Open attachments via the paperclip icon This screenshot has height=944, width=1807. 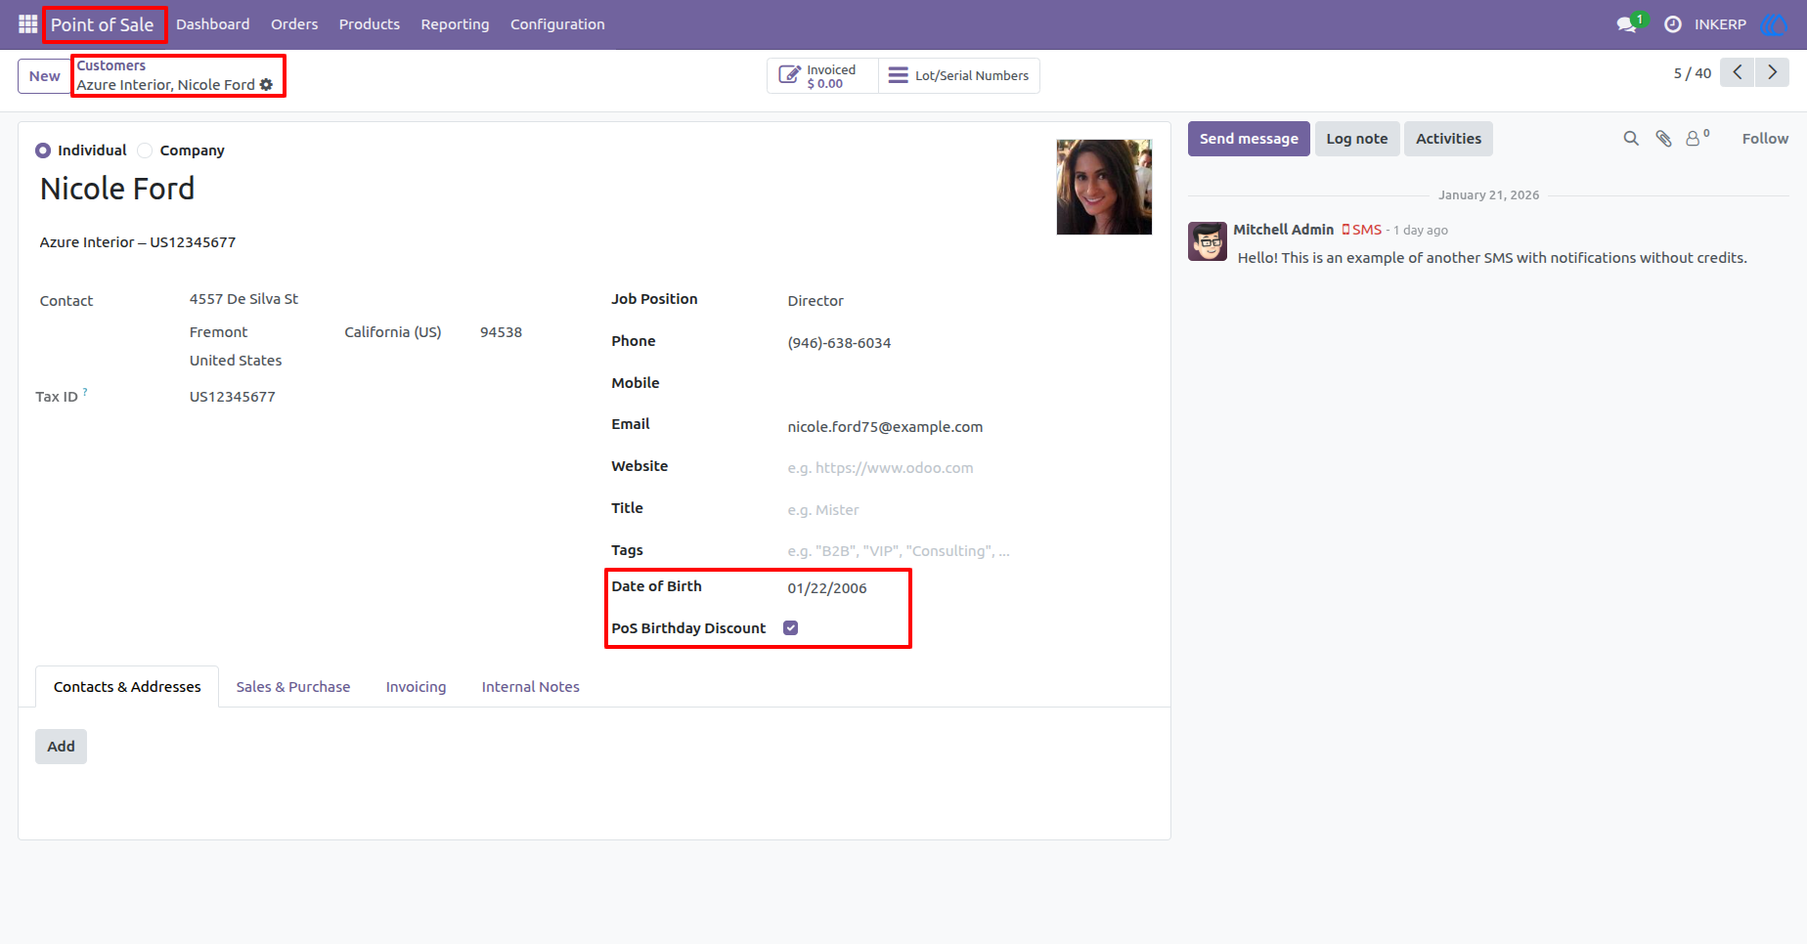[1663, 139]
